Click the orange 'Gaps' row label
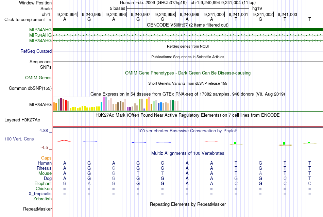This screenshot has width=323, height=217. [x=46, y=158]
